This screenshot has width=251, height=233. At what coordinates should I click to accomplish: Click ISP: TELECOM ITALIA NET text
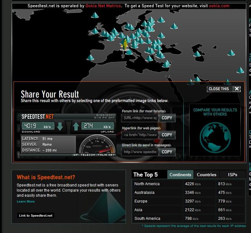pyautogui.click(x=94, y=155)
